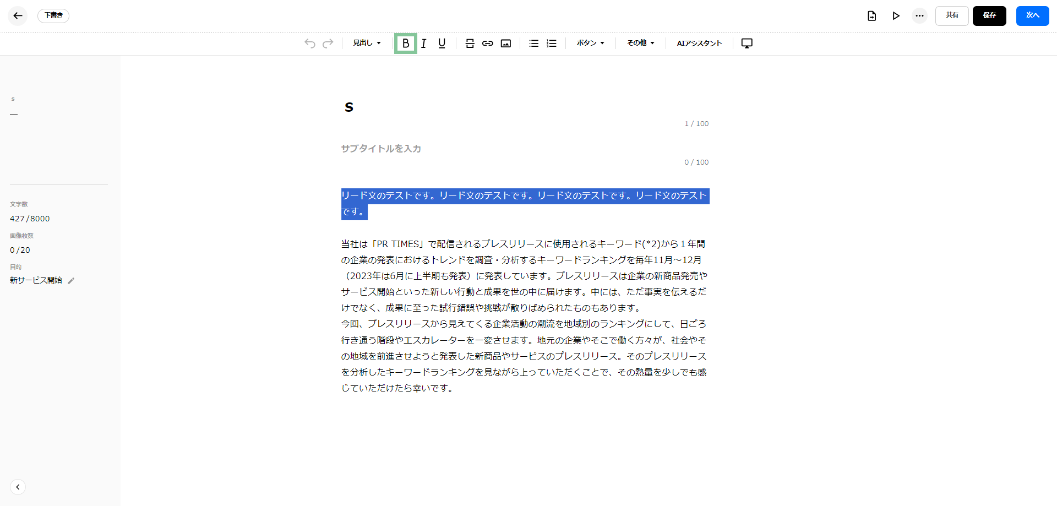1057x506 pixels.
Task: Click the 0/20 image count
Action: 20,250
